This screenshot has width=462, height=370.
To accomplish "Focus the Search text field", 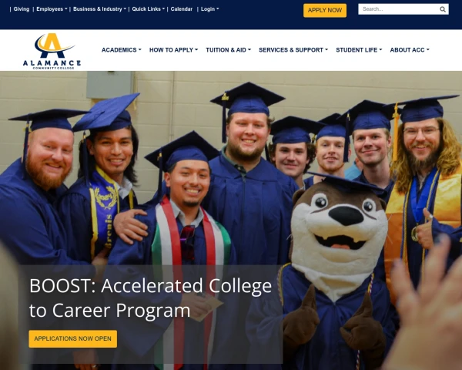I will pyautogui.click(x=399, y=9).
